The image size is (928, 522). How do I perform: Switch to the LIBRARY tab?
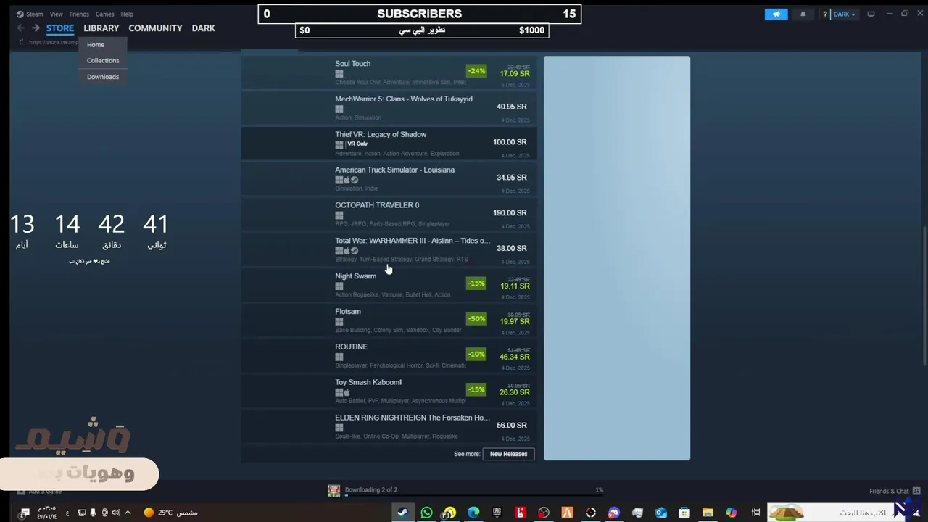point(101,28)
